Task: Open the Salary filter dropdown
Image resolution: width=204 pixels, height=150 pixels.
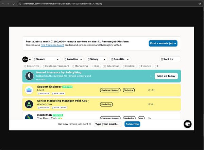Action: click(x=97, y=59)
